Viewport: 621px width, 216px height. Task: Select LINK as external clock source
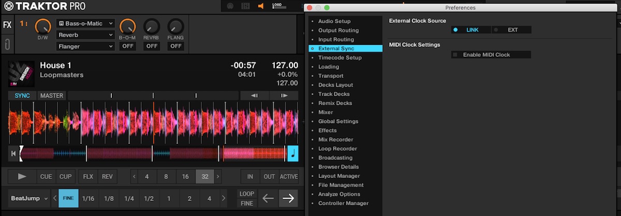click(471, 30)
